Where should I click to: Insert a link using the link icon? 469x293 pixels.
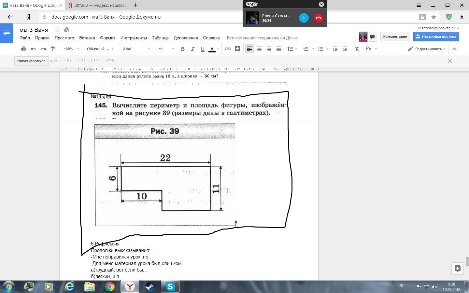click(228, 49)
